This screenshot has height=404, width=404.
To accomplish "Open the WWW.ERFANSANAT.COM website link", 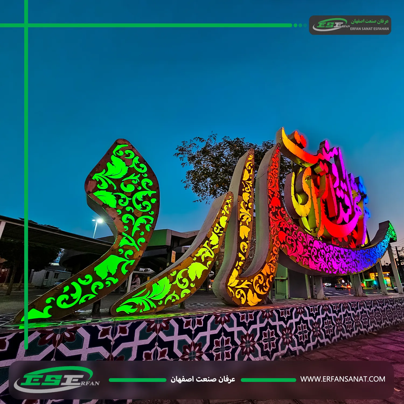I will [343, 379].
